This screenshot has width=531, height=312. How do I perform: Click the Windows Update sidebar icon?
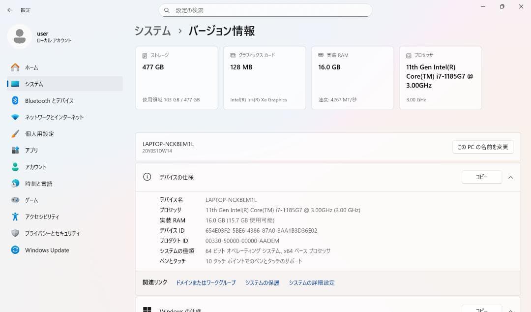coord(14,250)
